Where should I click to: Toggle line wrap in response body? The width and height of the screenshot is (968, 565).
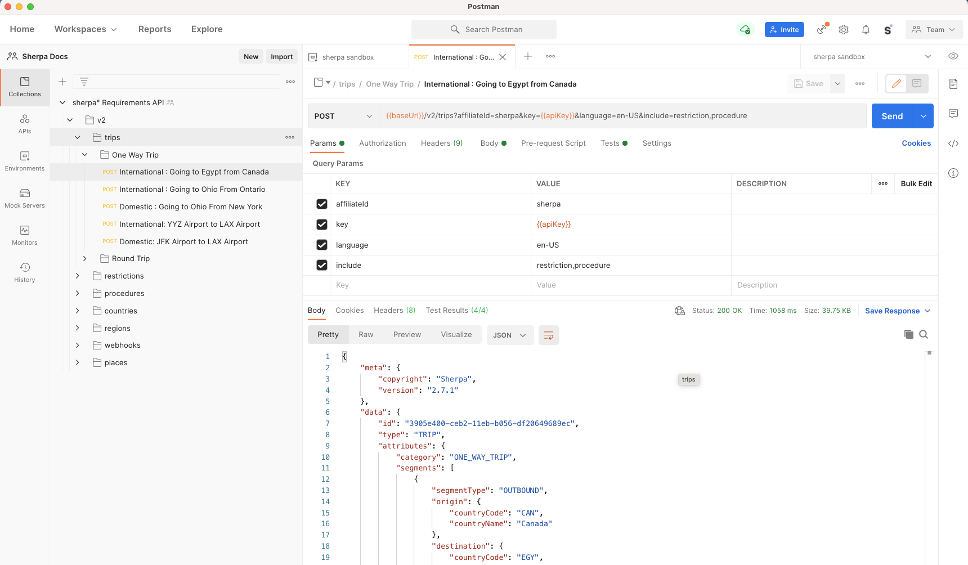click(549, 335)
